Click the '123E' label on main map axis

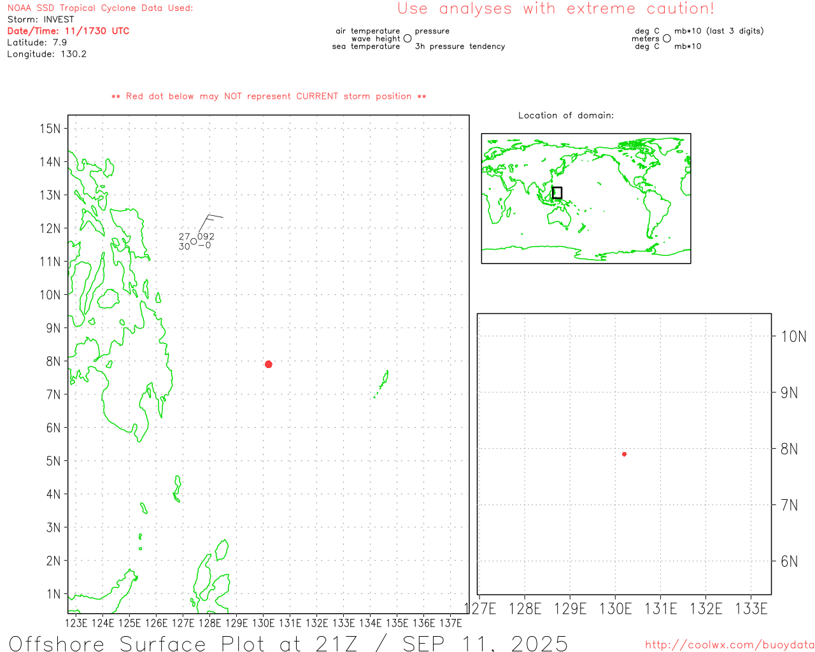76,623
